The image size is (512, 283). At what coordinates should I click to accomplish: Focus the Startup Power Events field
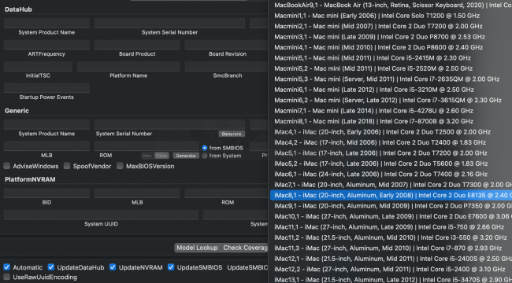click(46, 88)
